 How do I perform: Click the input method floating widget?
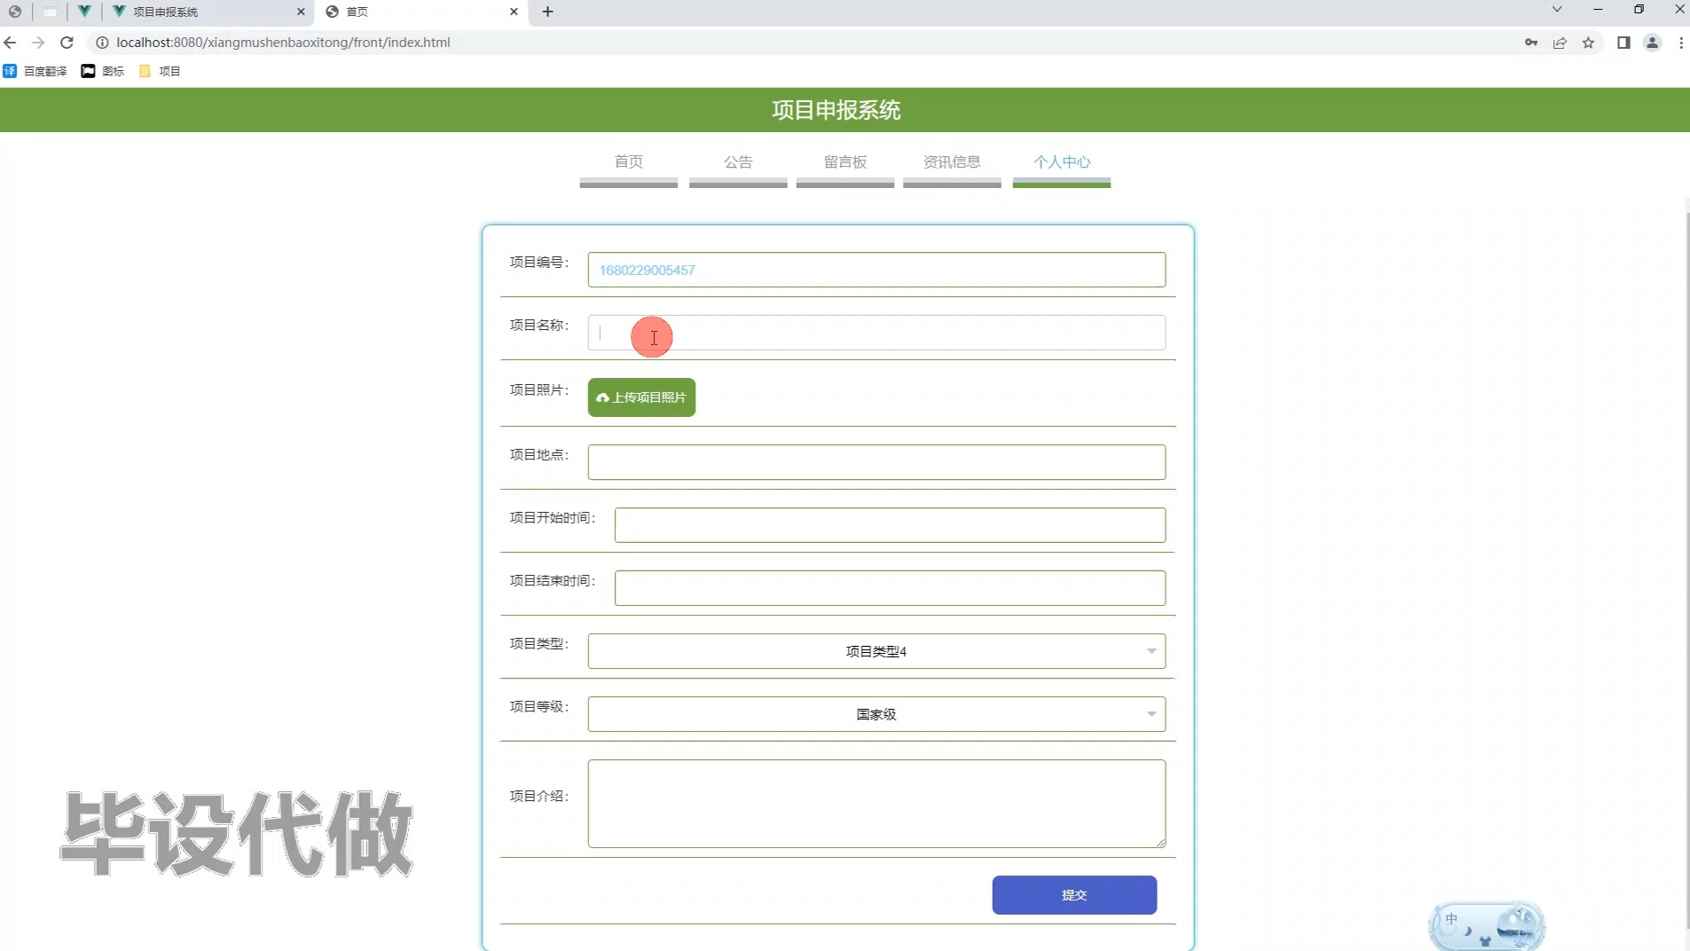coord(1487,926)
